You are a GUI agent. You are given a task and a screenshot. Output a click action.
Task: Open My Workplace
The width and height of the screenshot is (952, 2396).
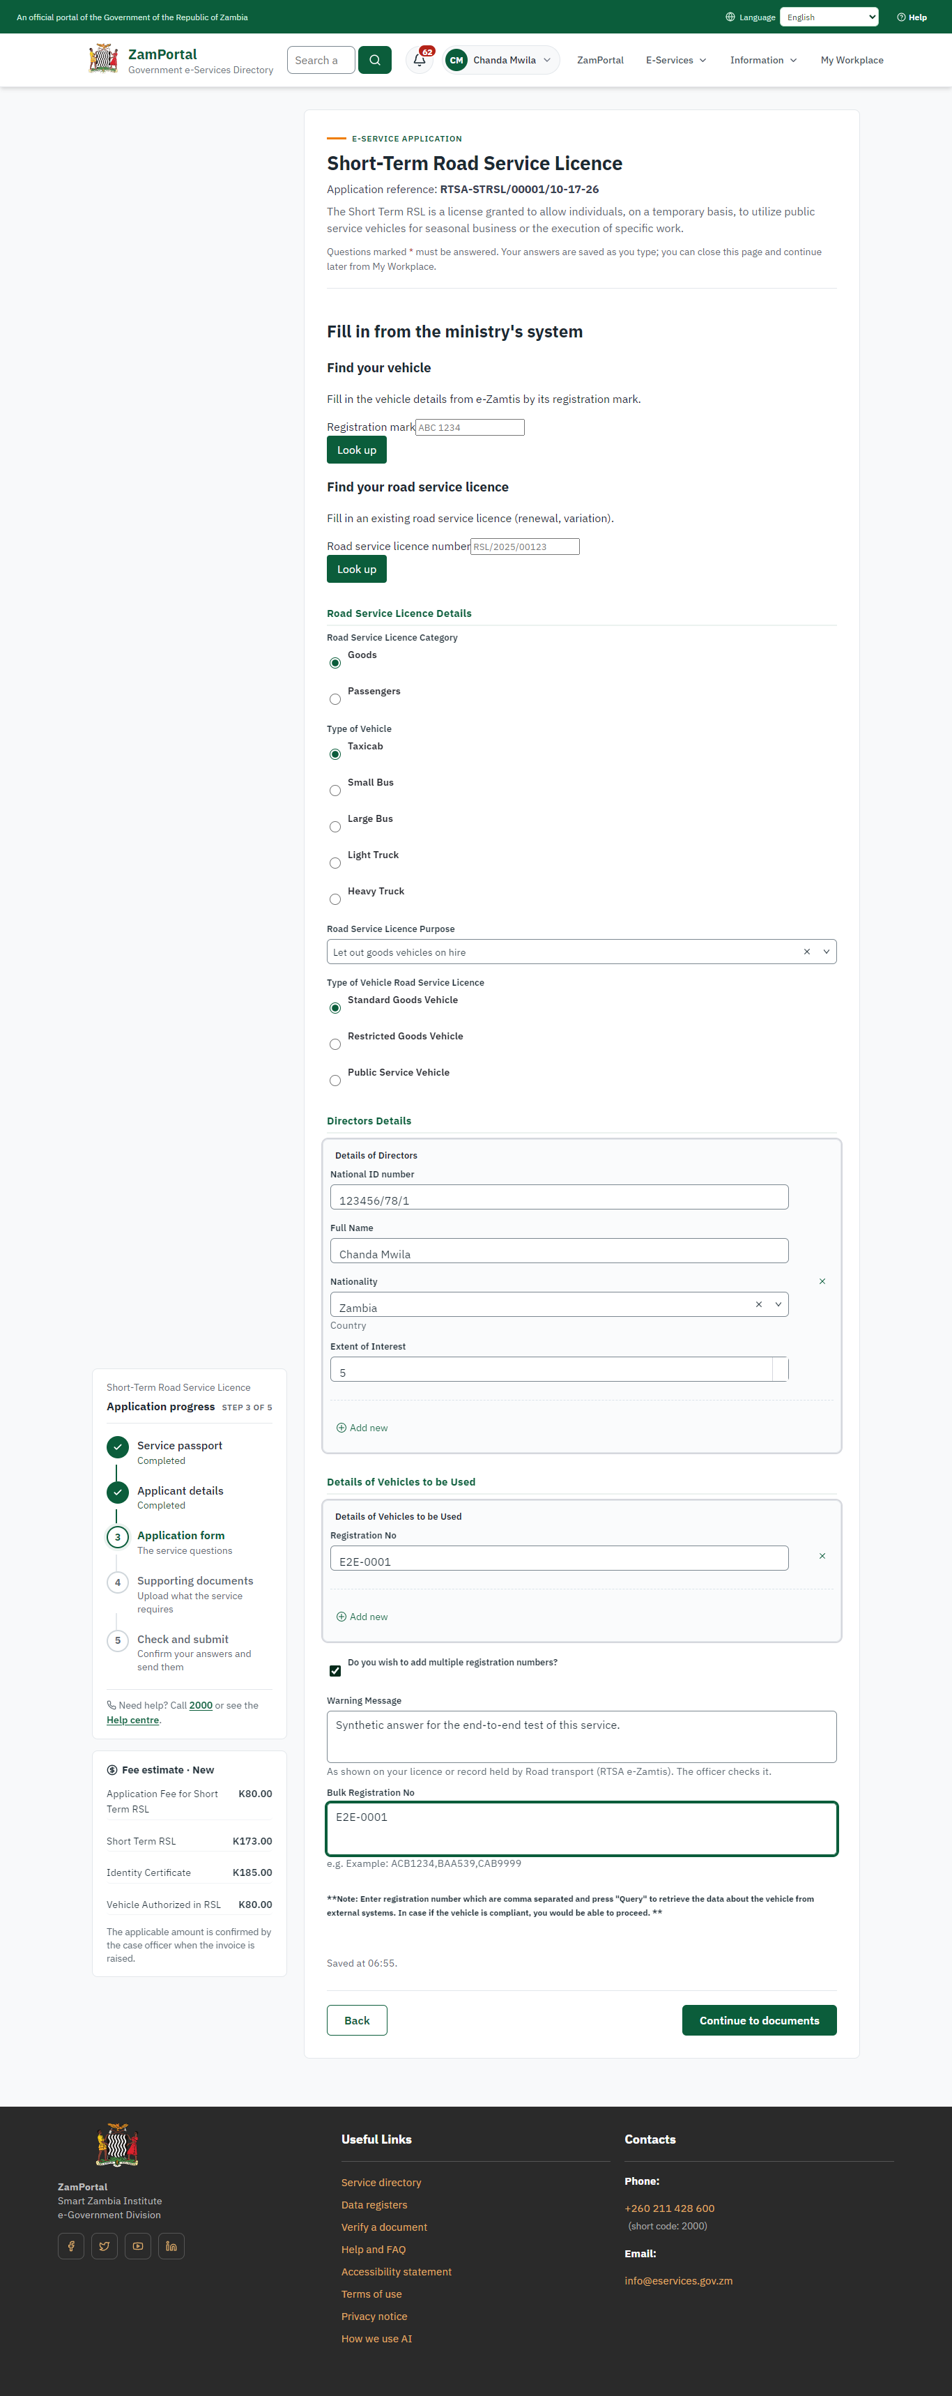coord(852,59)
